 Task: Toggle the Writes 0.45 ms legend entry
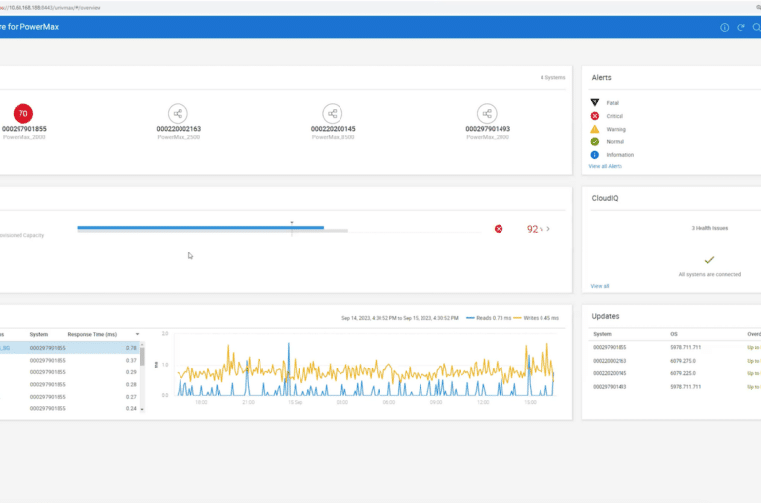(536, 318)
